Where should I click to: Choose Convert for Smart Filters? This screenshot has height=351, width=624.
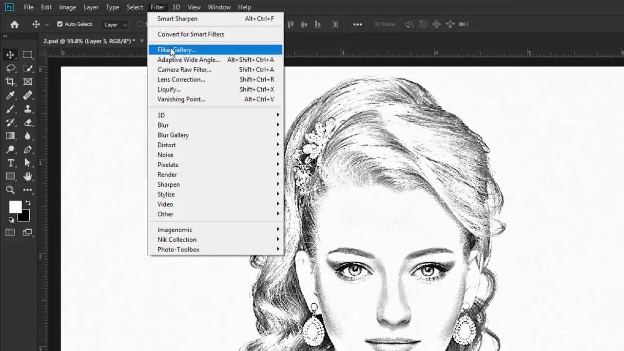[x=214, y=34]
